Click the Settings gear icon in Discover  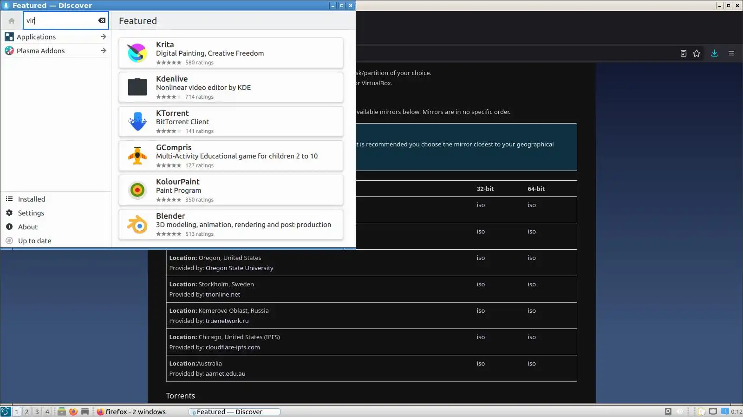[x=9, y=213]
